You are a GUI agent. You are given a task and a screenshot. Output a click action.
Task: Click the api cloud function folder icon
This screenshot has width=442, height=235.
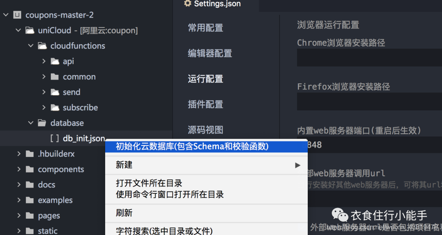click(x=55, y=61)
